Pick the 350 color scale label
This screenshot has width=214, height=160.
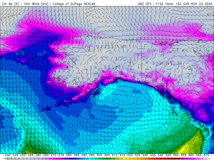(176, 155)
